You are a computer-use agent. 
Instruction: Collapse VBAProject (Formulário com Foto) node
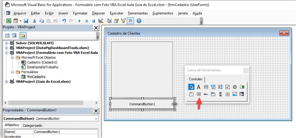(7, 53)
